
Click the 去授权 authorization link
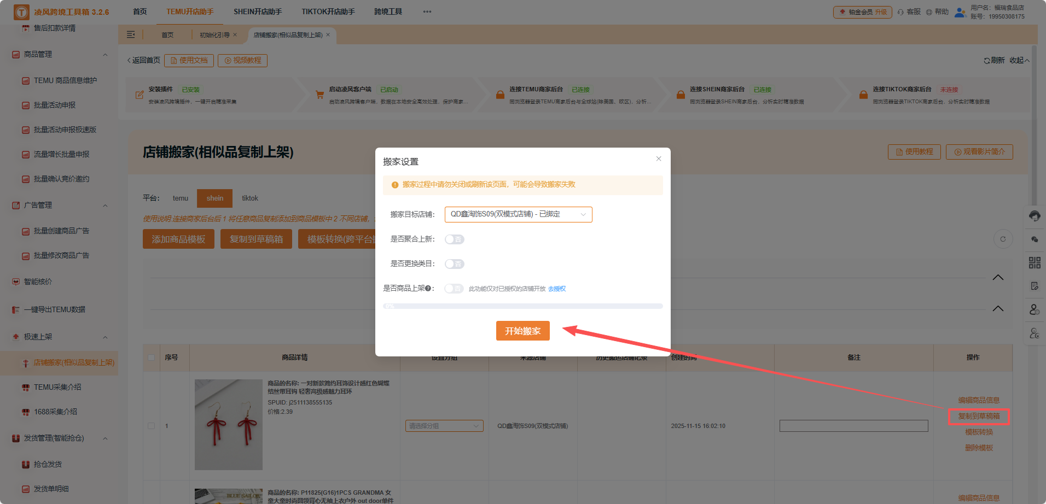tap(556, 288)
